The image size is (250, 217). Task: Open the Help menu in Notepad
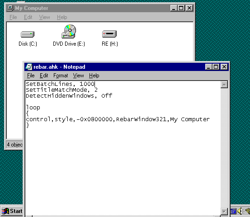tap(94, 75)
